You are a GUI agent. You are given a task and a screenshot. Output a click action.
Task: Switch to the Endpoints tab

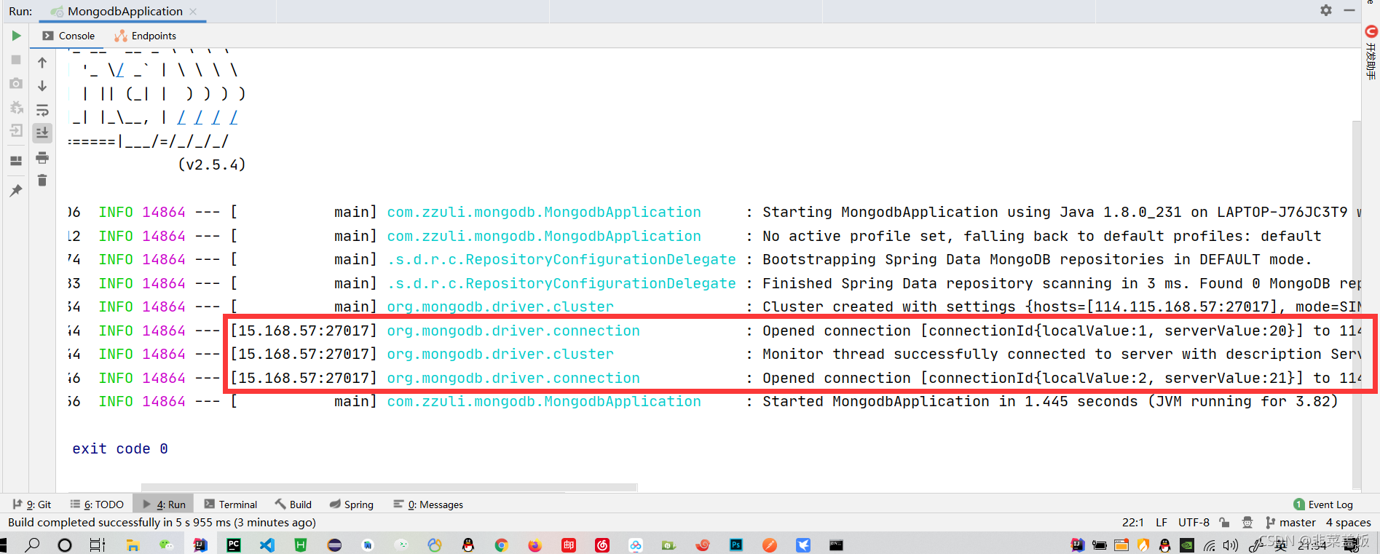[146, 36]
